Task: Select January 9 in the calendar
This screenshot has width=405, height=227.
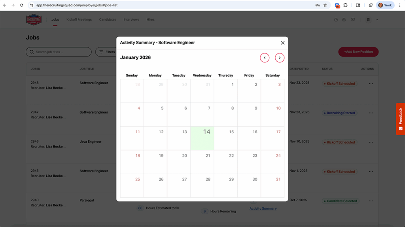Action: click(249, 115)
